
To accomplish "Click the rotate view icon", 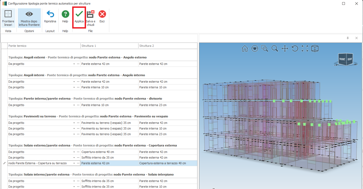I will [295, 48].
